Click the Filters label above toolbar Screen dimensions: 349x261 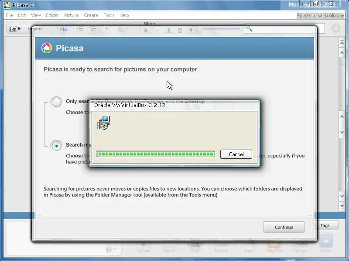click(150, 23)
